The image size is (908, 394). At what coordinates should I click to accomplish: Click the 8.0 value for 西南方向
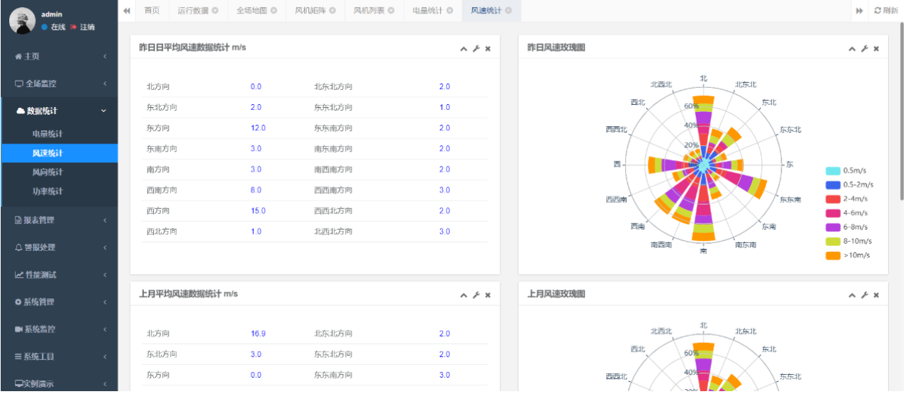256,191
